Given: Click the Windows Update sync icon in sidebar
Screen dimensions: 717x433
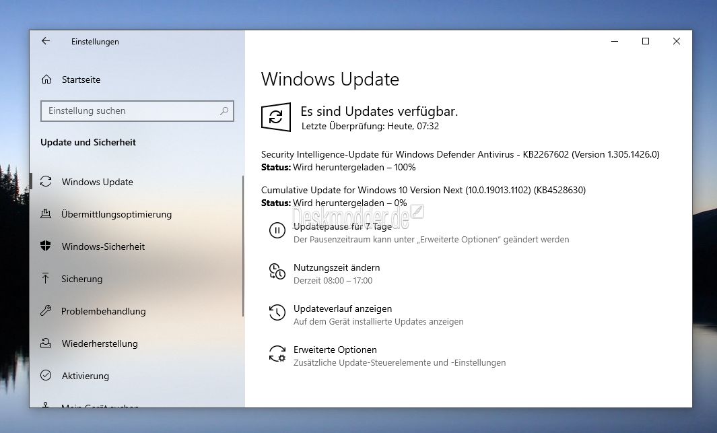Looking at the screenshot, I should [x=46, y=182].
